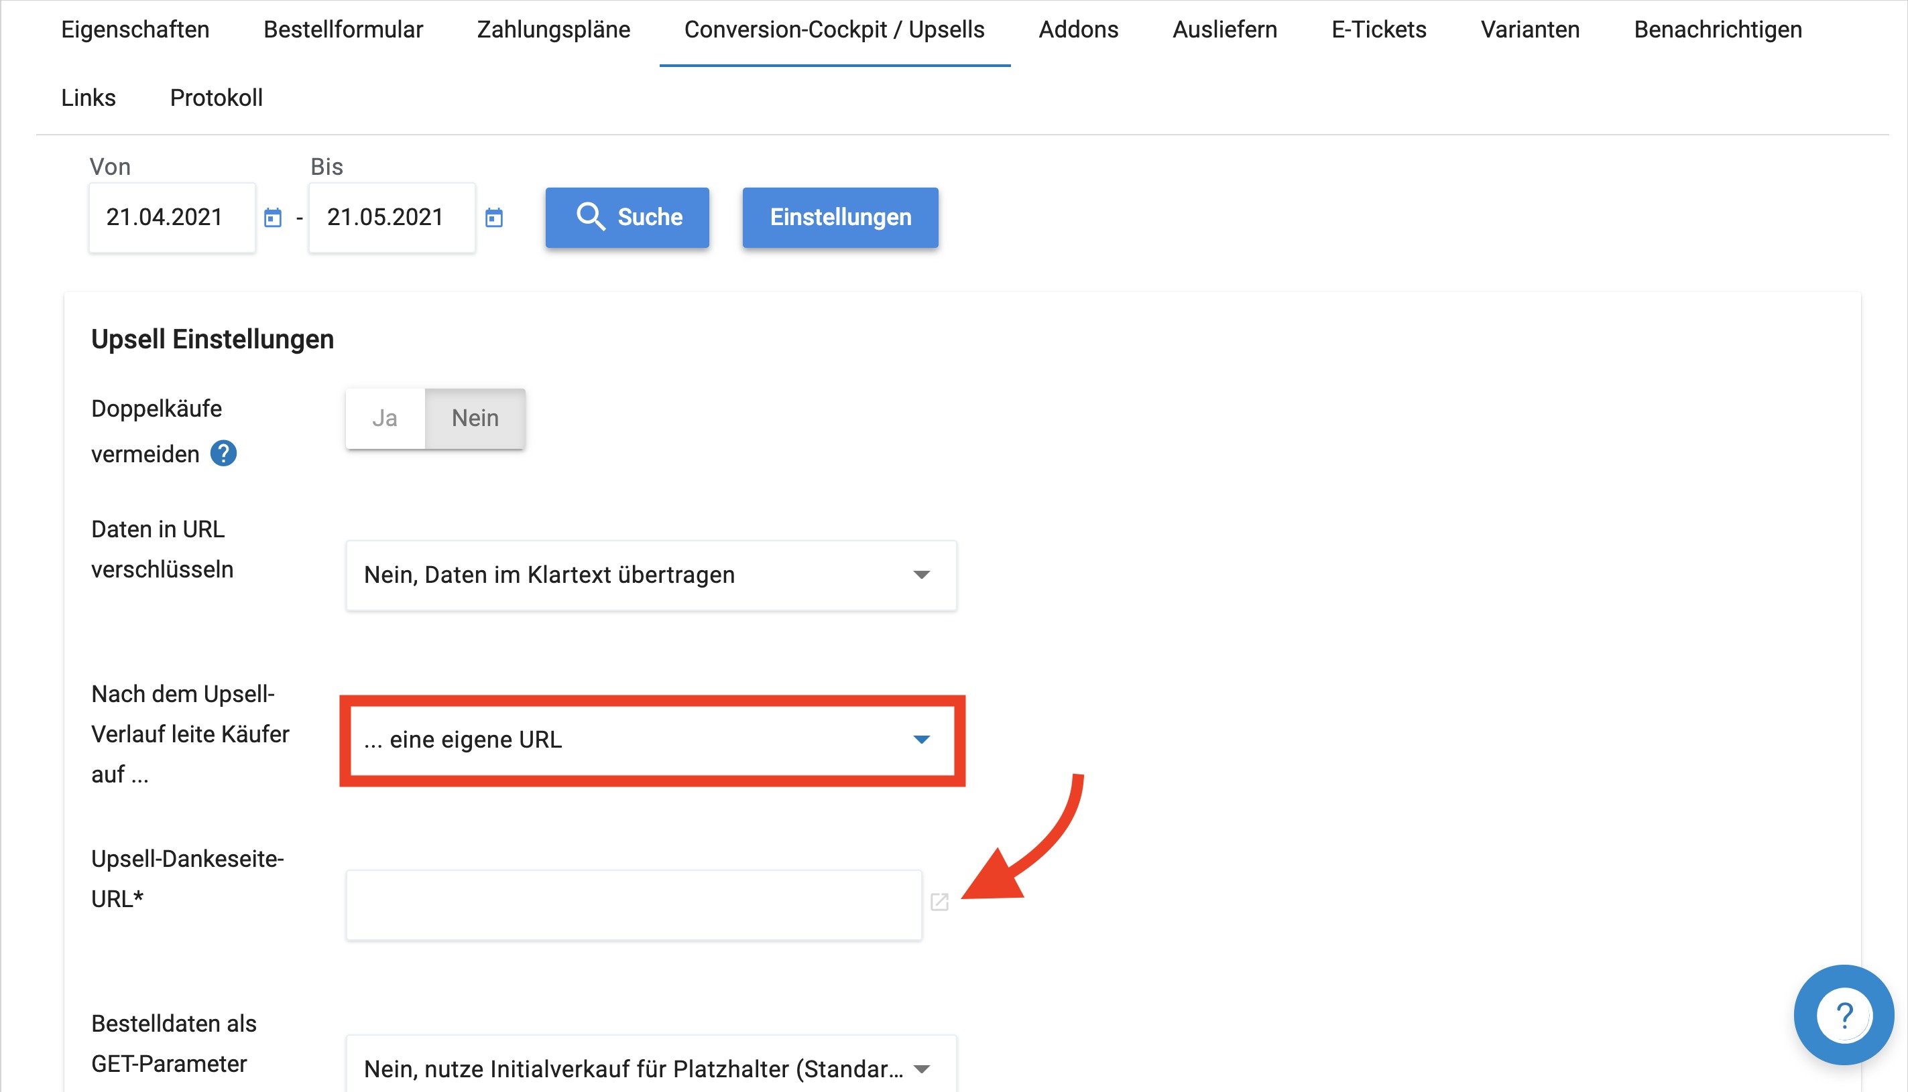Open the E-Tickets tab
Image resolution: width=1908 pixels, height=1092 pixels.
point(1379,30)
